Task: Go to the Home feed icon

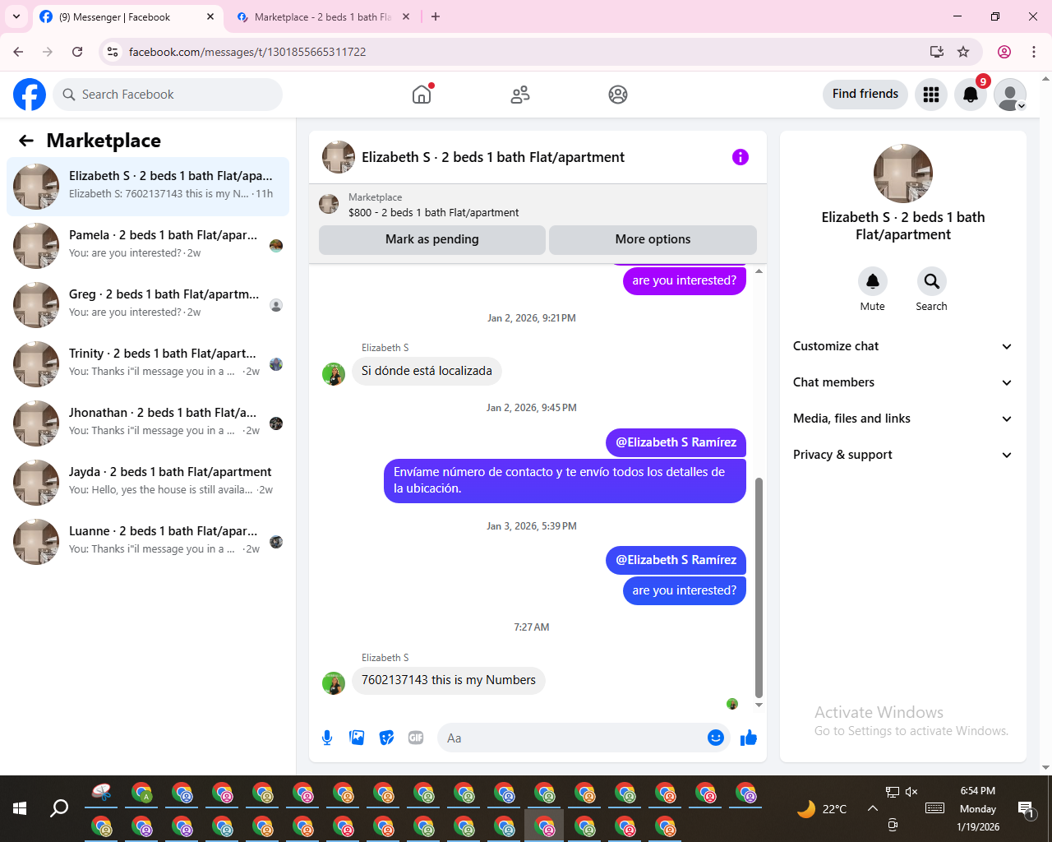Action: [x=422, y=95]
